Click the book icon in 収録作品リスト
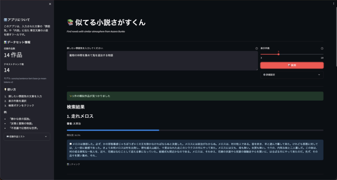 coord(7,136)
